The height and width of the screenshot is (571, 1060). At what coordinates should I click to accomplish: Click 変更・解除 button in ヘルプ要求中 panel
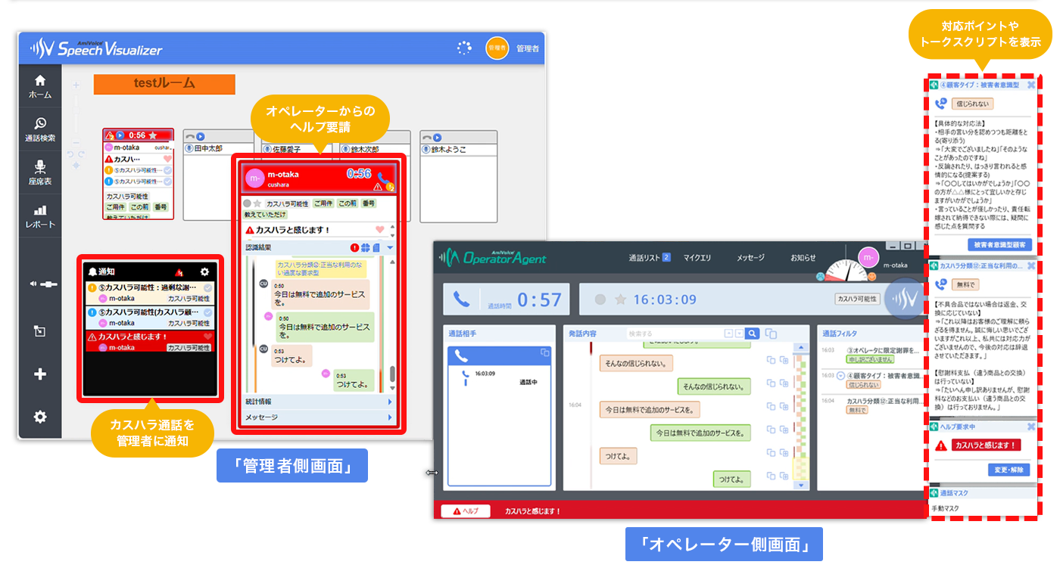[x=1009, y=470]
